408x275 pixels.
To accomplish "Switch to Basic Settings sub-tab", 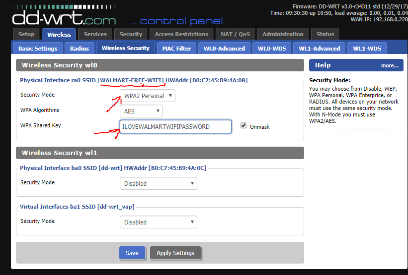I will click(x=38, y=48).
